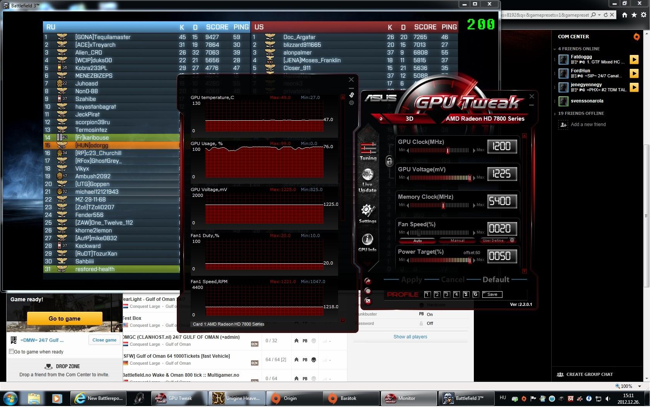The height and width of the screenshot is (408, 651).
Task: Select profile slot 4
Action: [456, 294]
